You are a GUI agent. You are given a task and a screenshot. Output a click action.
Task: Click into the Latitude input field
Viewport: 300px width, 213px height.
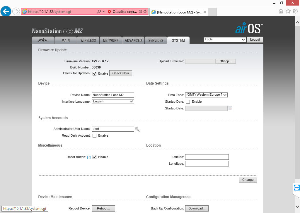(x=207, y=157)
